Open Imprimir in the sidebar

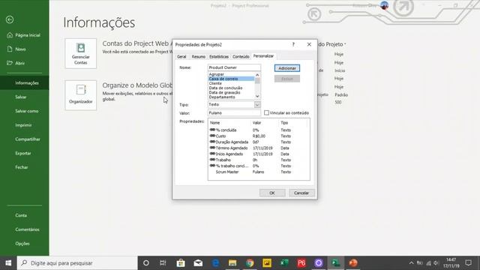23,125
